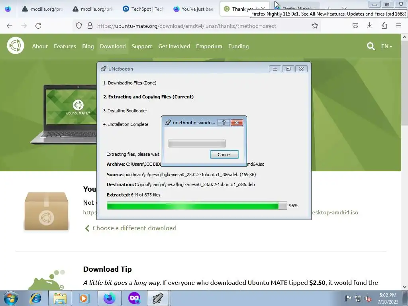
Task: Click the taskbar clock showing 5:02 PM
Action: (x=388, y=298)
